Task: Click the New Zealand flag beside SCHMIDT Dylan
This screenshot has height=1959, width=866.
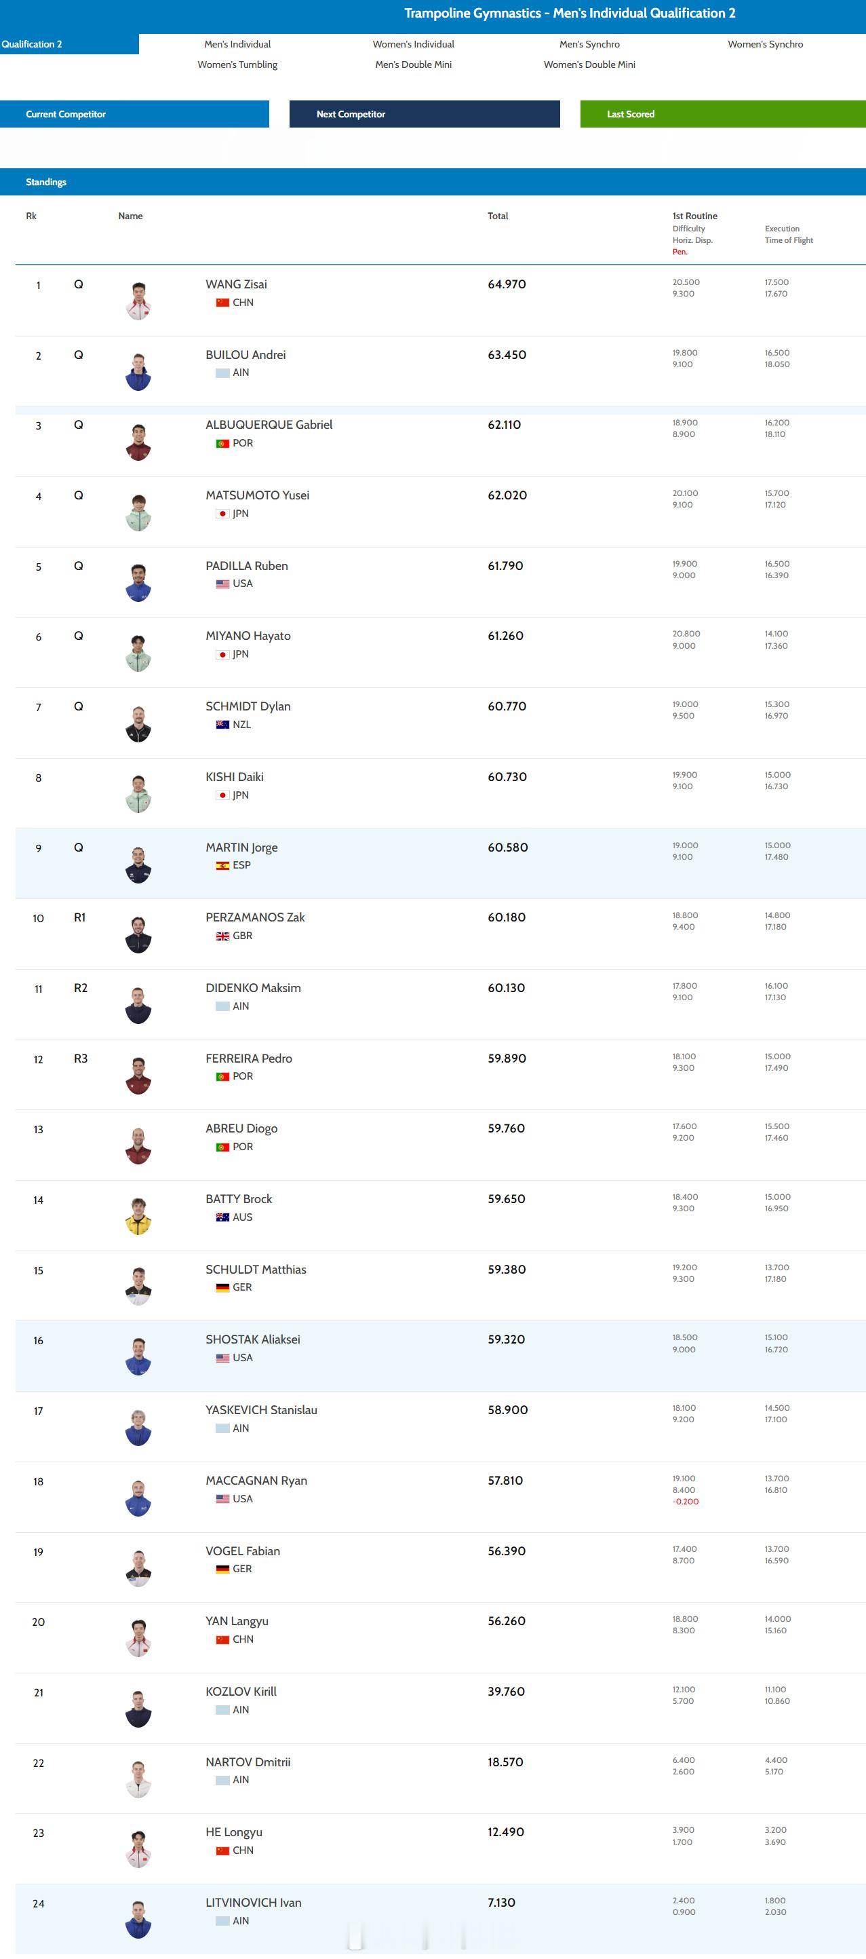Action: (222, 725)
